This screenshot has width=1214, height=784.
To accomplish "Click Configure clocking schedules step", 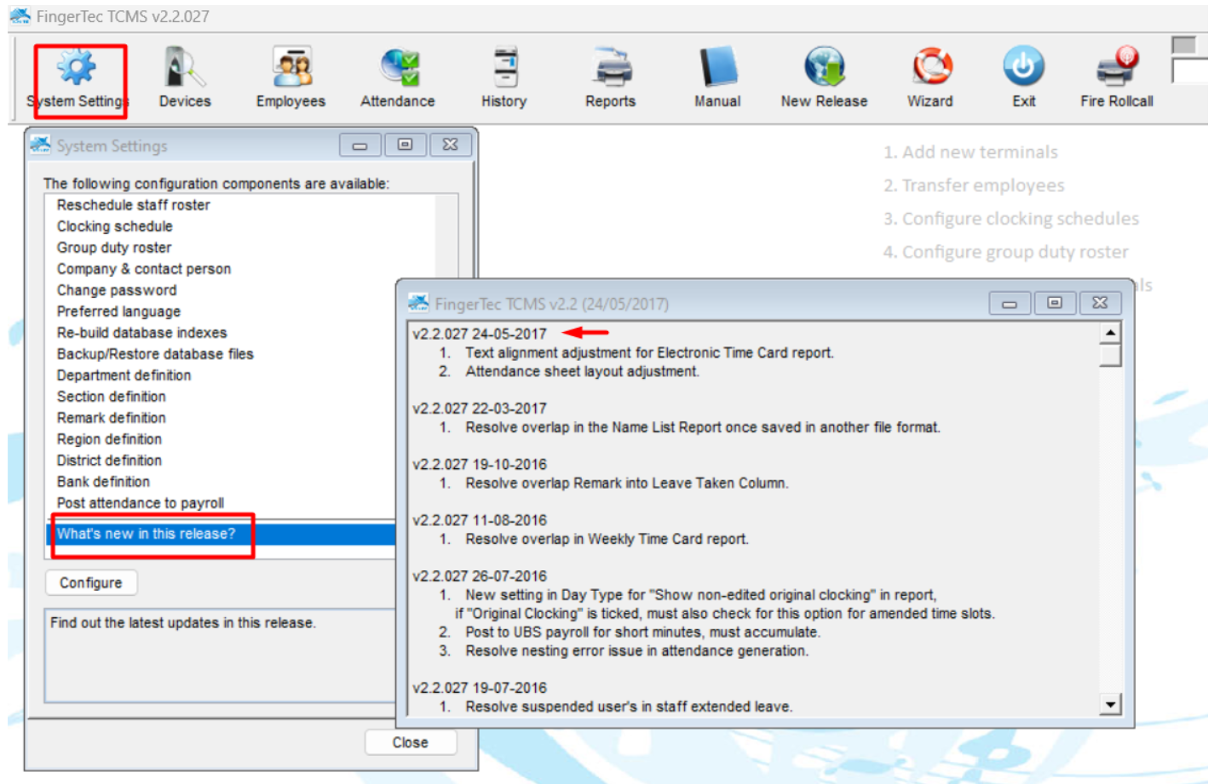I will pyautogui.click(x=1011, y=219).
